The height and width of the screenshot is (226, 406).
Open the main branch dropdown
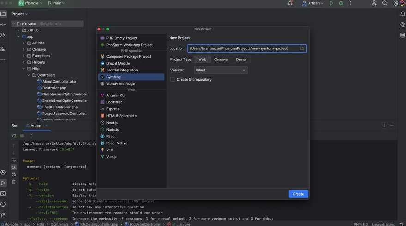tap(56, 3)
